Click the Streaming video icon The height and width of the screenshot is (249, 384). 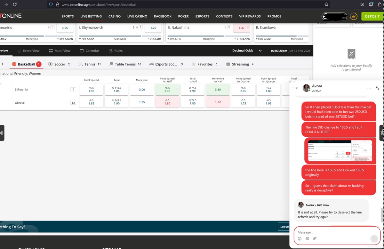(228, 64)
